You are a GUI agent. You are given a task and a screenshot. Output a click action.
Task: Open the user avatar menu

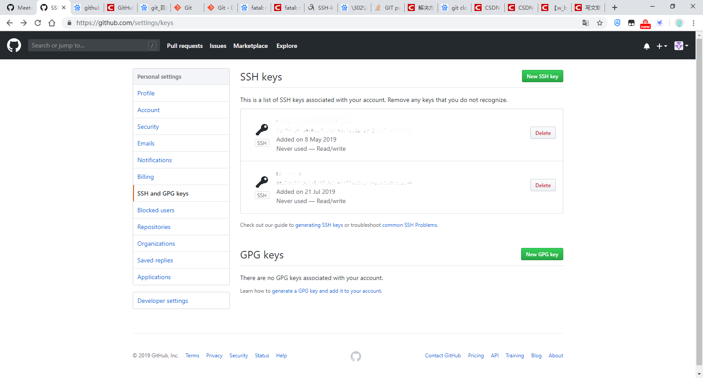pyautogui.click(x=681, y=46)
